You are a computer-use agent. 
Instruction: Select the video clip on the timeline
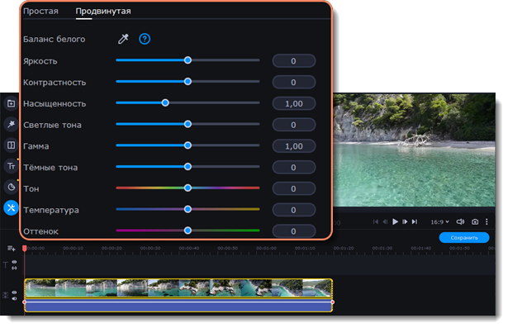point(178,288)
